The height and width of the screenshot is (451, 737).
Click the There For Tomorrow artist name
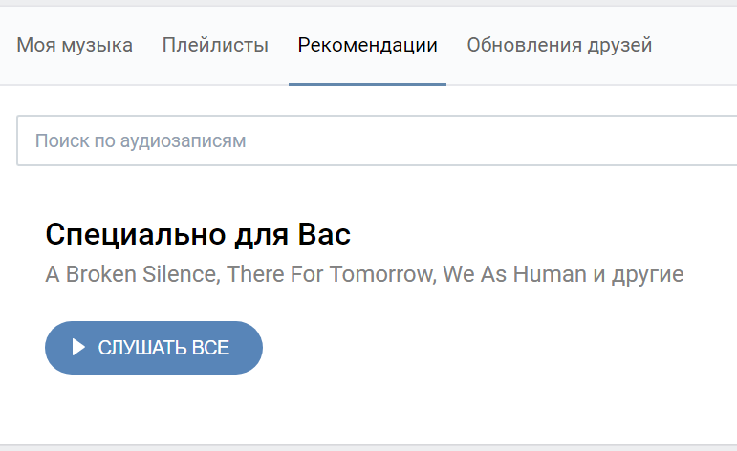coord(330,274)
